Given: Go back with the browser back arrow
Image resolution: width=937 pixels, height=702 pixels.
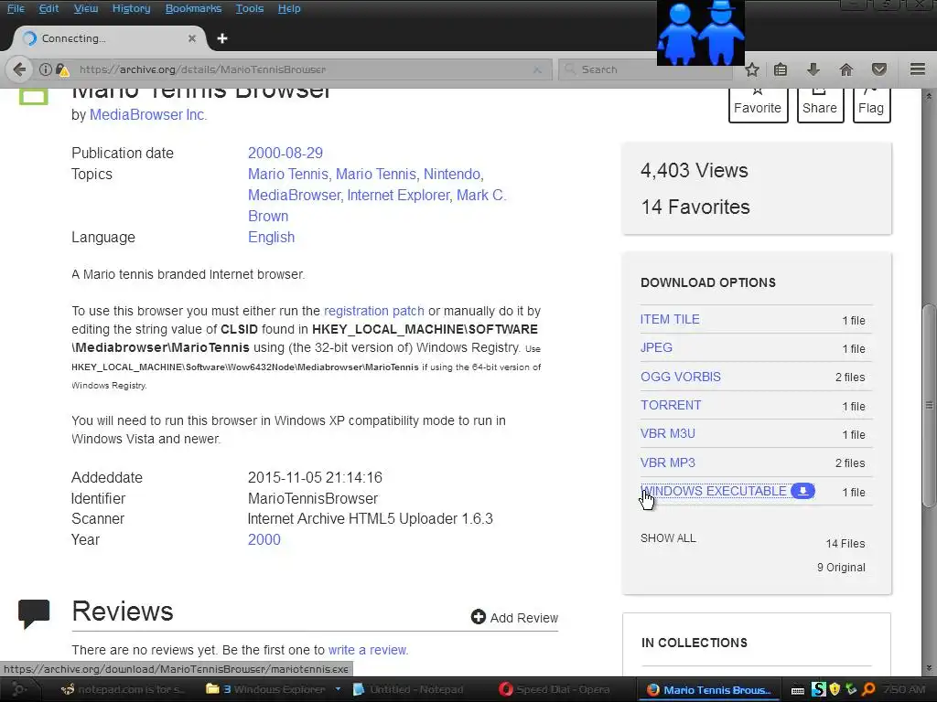Looking at the screenshot, I should click(19, 69).
